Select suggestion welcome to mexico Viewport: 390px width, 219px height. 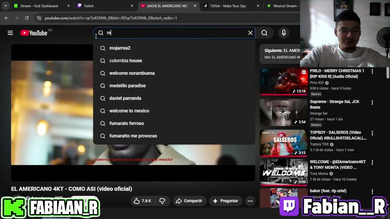(x=174, y=111)
